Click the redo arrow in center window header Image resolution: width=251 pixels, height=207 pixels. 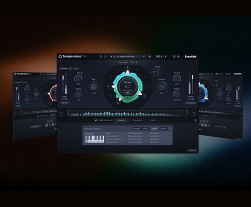(x=106, y=56)
